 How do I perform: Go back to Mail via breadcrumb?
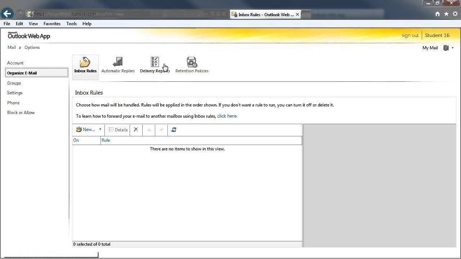pos(12,47)
